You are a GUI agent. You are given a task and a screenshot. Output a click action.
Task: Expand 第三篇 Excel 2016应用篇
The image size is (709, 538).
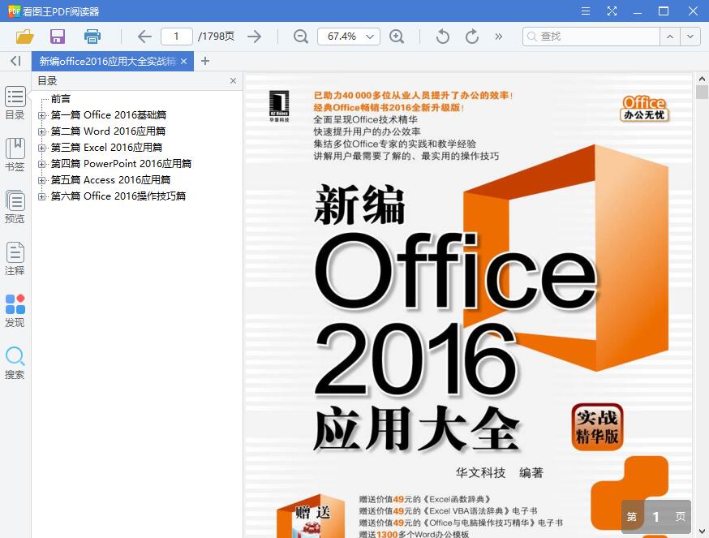[x=41, y=148]
